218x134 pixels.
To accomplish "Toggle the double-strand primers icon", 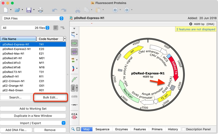I will coord(74,52).
